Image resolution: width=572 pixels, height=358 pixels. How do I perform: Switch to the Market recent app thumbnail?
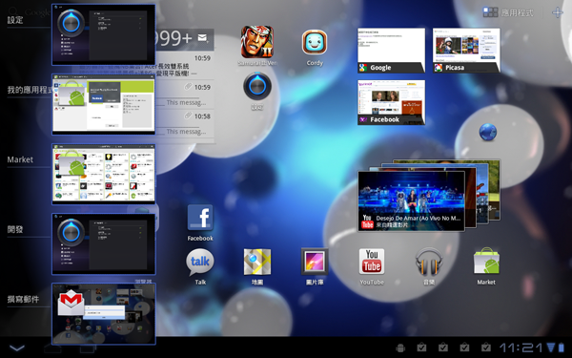pyautogui.click(x=104, y=174)
